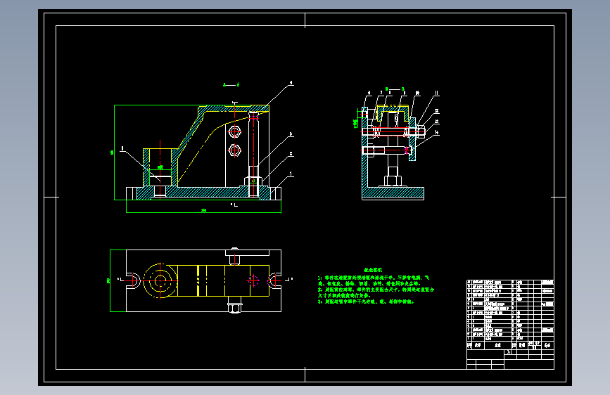Image resolution: width=610 pixels, height=395 pixels.
Task: Click technical requirement item 3 text line
Action: (x=366, y=302)
